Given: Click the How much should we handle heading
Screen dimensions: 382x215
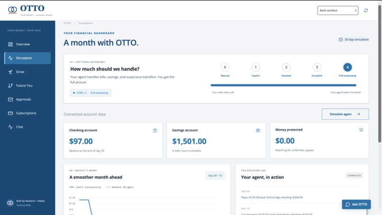Looking at the screenshot, I should [105, 69].
